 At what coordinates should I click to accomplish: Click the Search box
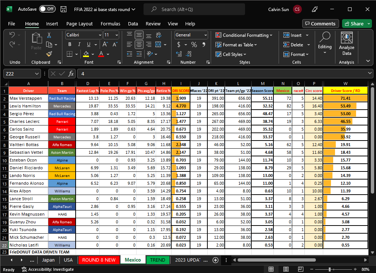pos(194,9)
